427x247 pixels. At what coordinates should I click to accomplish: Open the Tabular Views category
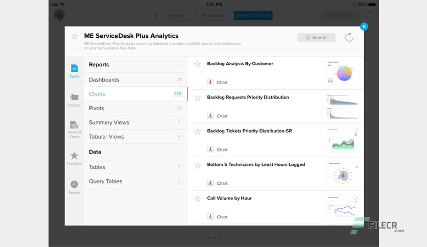pos(136,137)
